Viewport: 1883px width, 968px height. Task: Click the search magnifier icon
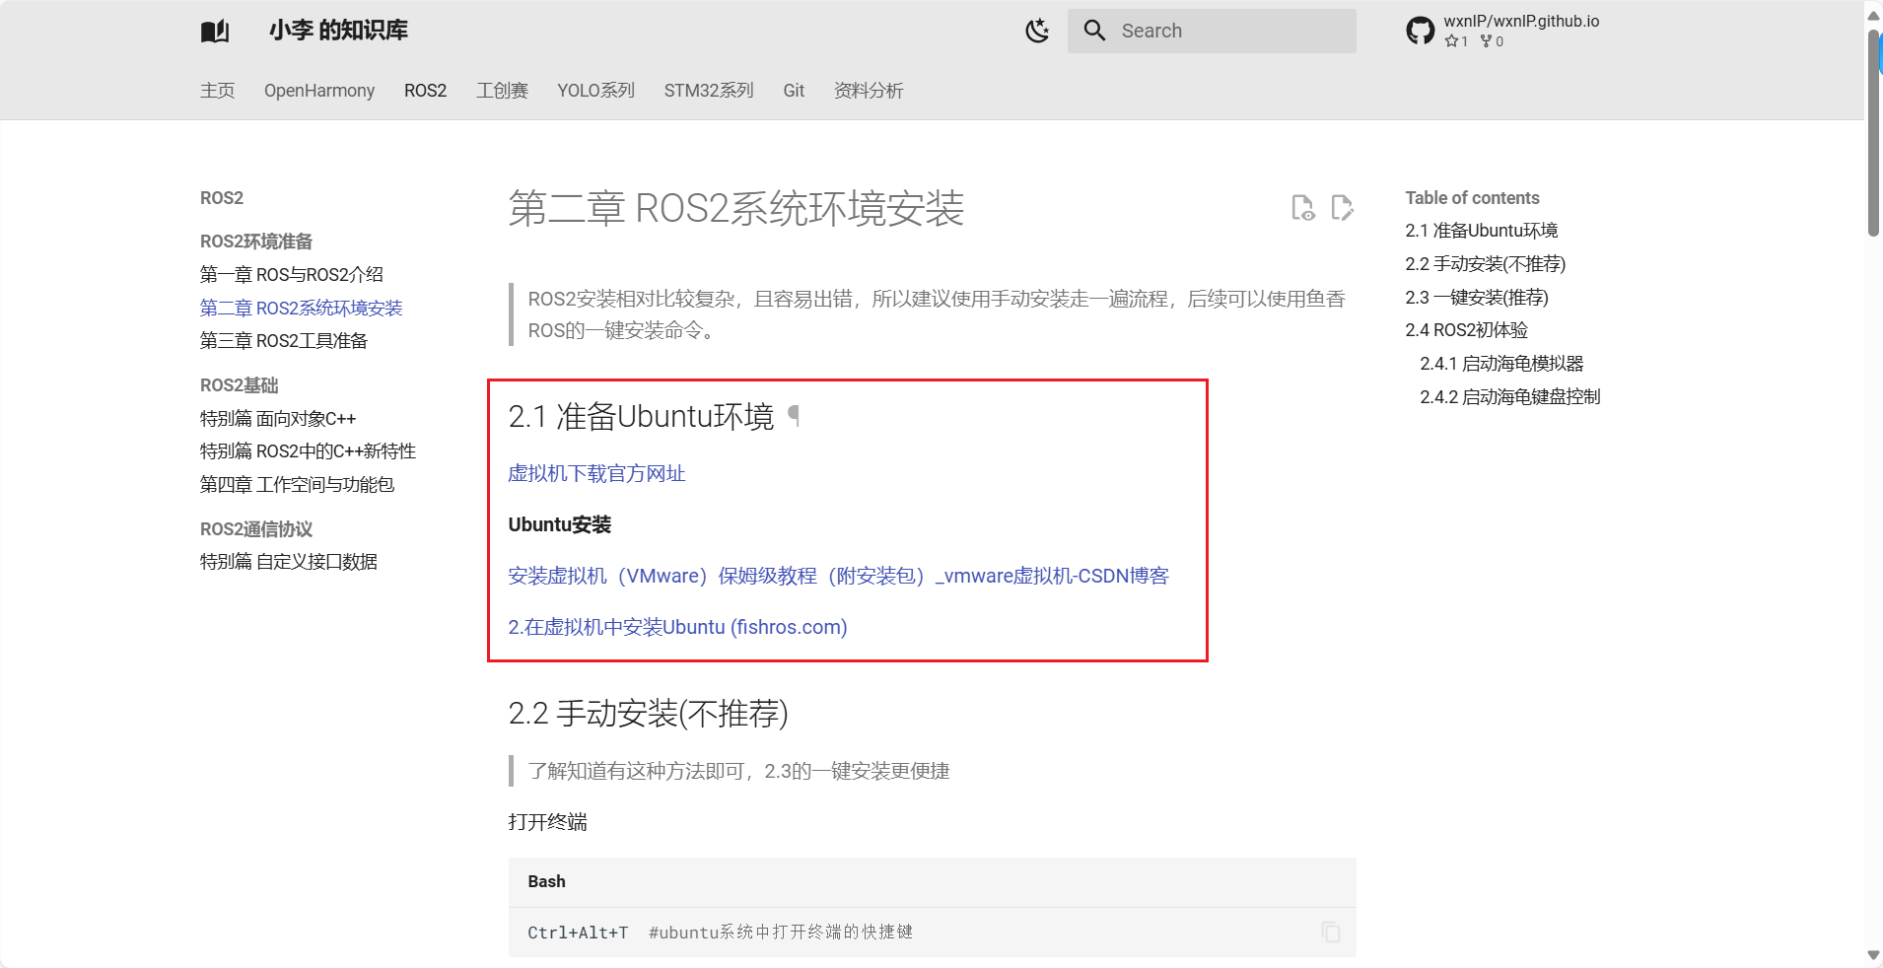[x=1094, y=31]
